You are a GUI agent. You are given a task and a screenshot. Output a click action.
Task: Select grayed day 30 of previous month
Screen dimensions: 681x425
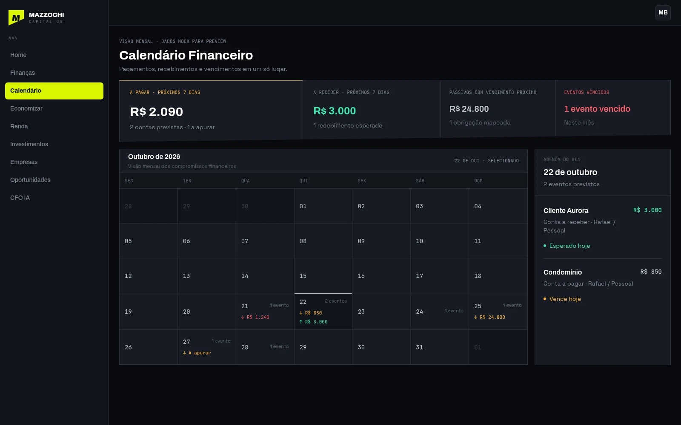265,206
